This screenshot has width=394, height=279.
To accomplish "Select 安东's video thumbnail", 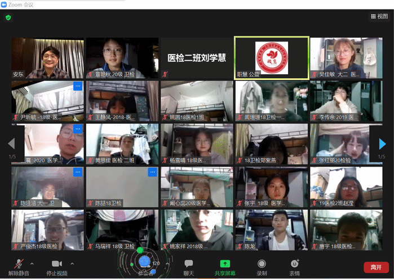I will 48,58.
